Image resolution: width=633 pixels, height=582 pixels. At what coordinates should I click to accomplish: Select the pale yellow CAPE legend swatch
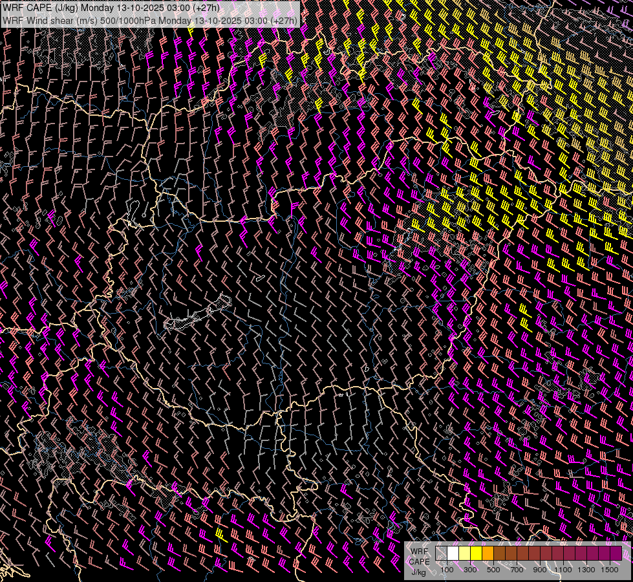point(464,554)
